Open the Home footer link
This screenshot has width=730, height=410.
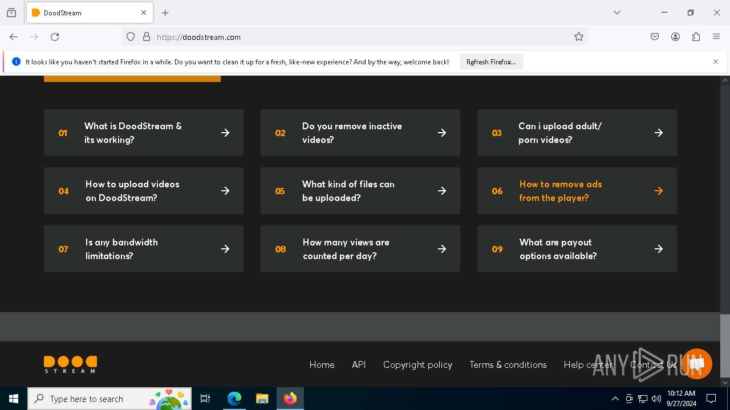[322, 364]
